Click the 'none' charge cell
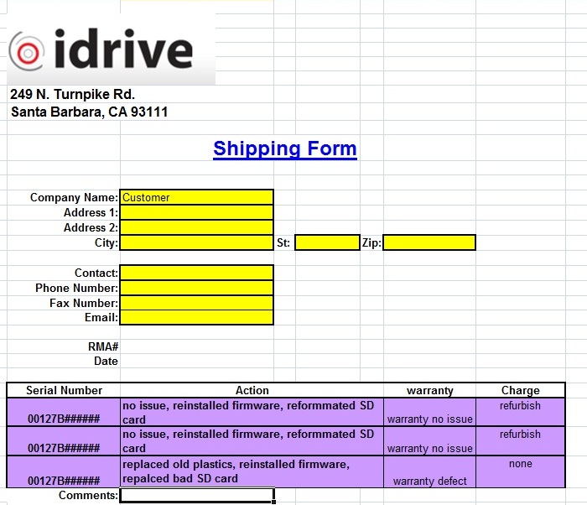Image resolution: width=587 pixels, height=505 pixels. pyautogui.click(x=521, y=471)
